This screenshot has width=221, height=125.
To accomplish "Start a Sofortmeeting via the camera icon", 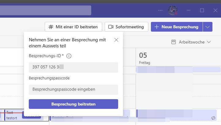I will click(x=111, y=27).
